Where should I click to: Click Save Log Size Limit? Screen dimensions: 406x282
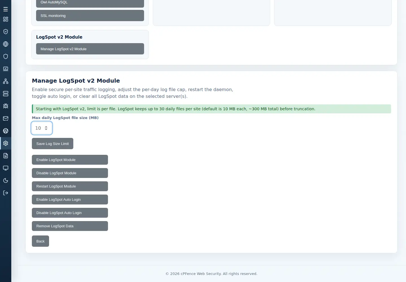(52, 144)
